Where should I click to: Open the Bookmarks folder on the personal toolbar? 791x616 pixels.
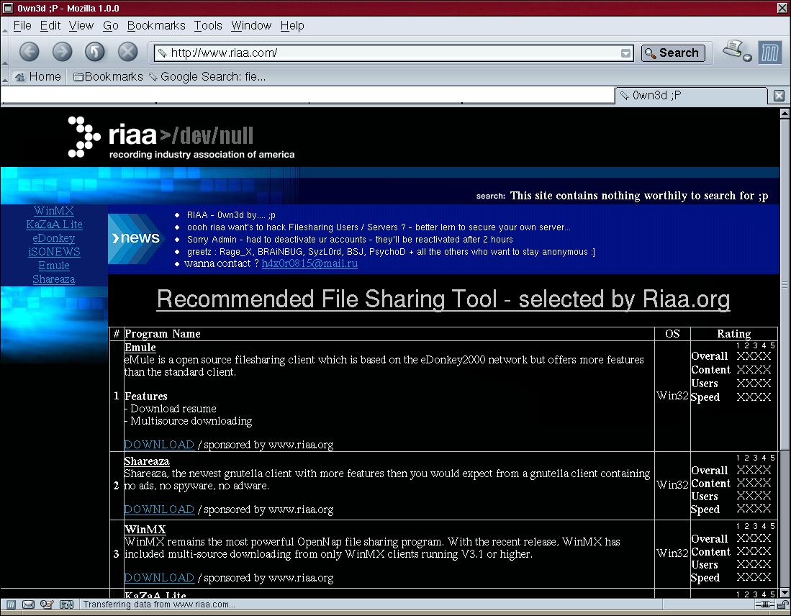[108, 77]
